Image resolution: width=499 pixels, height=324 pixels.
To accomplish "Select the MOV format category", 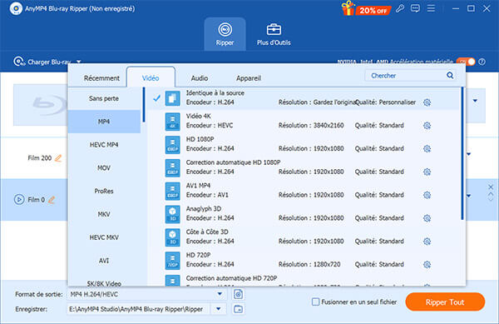I will pyautogui.click(x=104, y=168).
